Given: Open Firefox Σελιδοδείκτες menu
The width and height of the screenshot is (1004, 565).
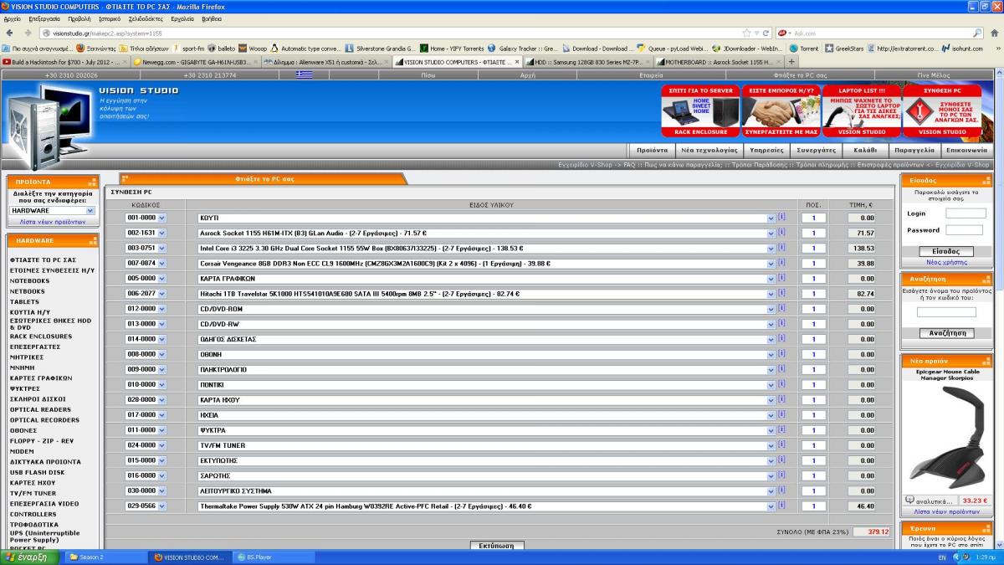Looking at the screenshot, I should pyautogui.click(x=146, y=18).
